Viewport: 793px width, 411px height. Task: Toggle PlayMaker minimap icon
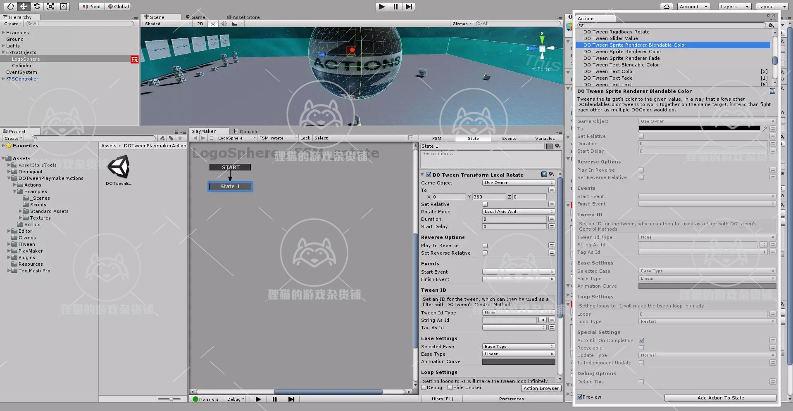(411, 138)
